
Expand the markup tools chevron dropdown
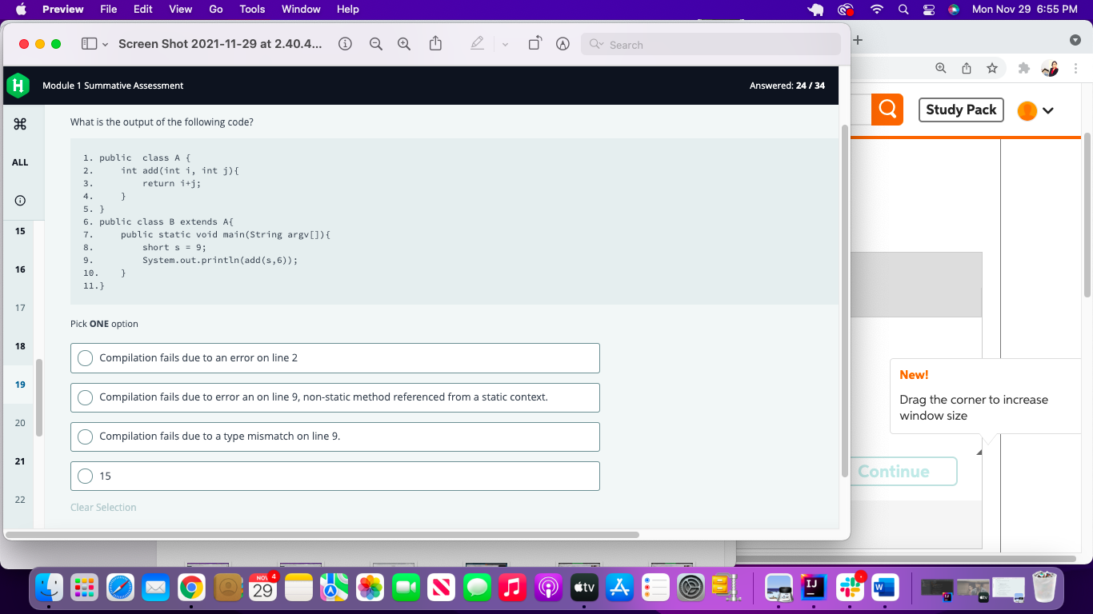coord(504,44)
